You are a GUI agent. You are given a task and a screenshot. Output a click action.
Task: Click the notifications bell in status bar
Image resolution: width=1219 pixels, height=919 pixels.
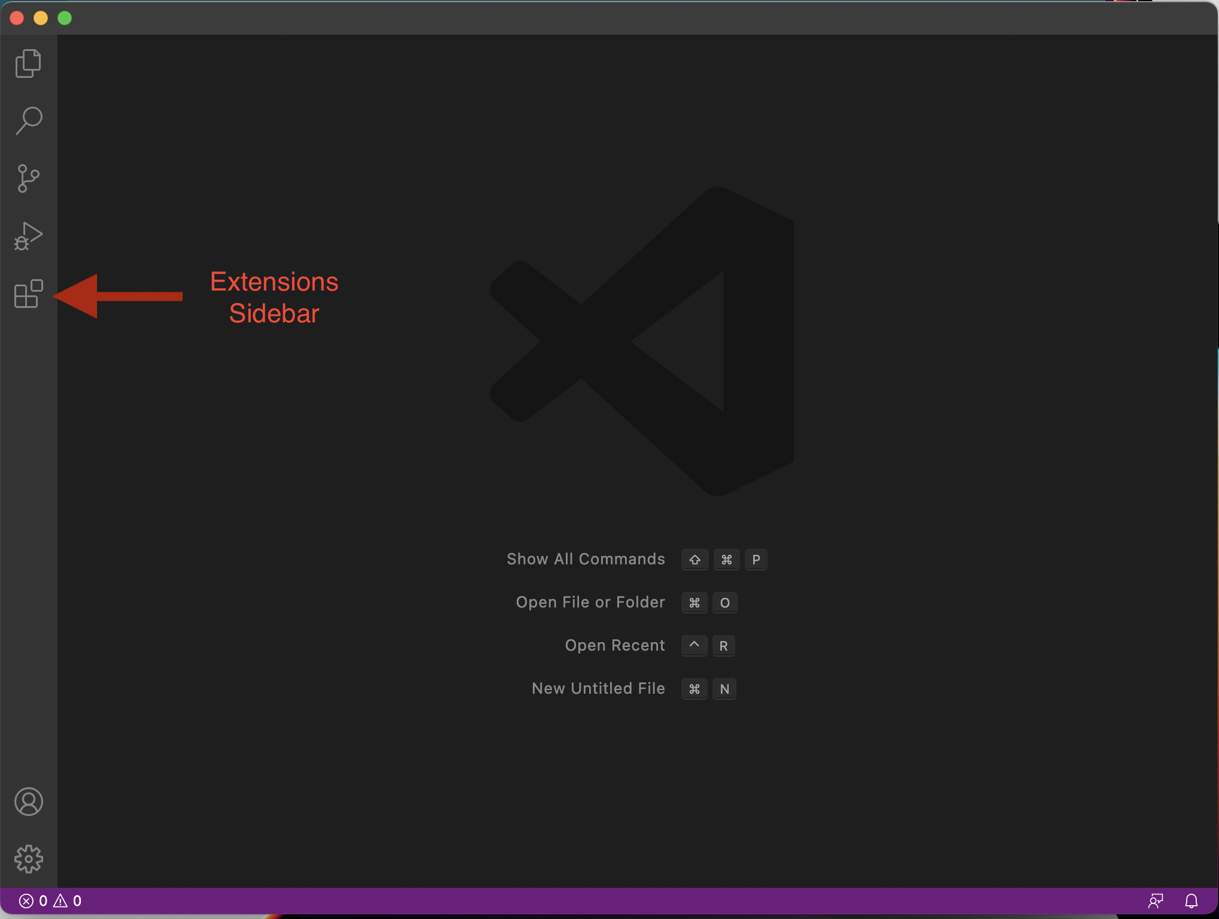(x=1191, y=901)
